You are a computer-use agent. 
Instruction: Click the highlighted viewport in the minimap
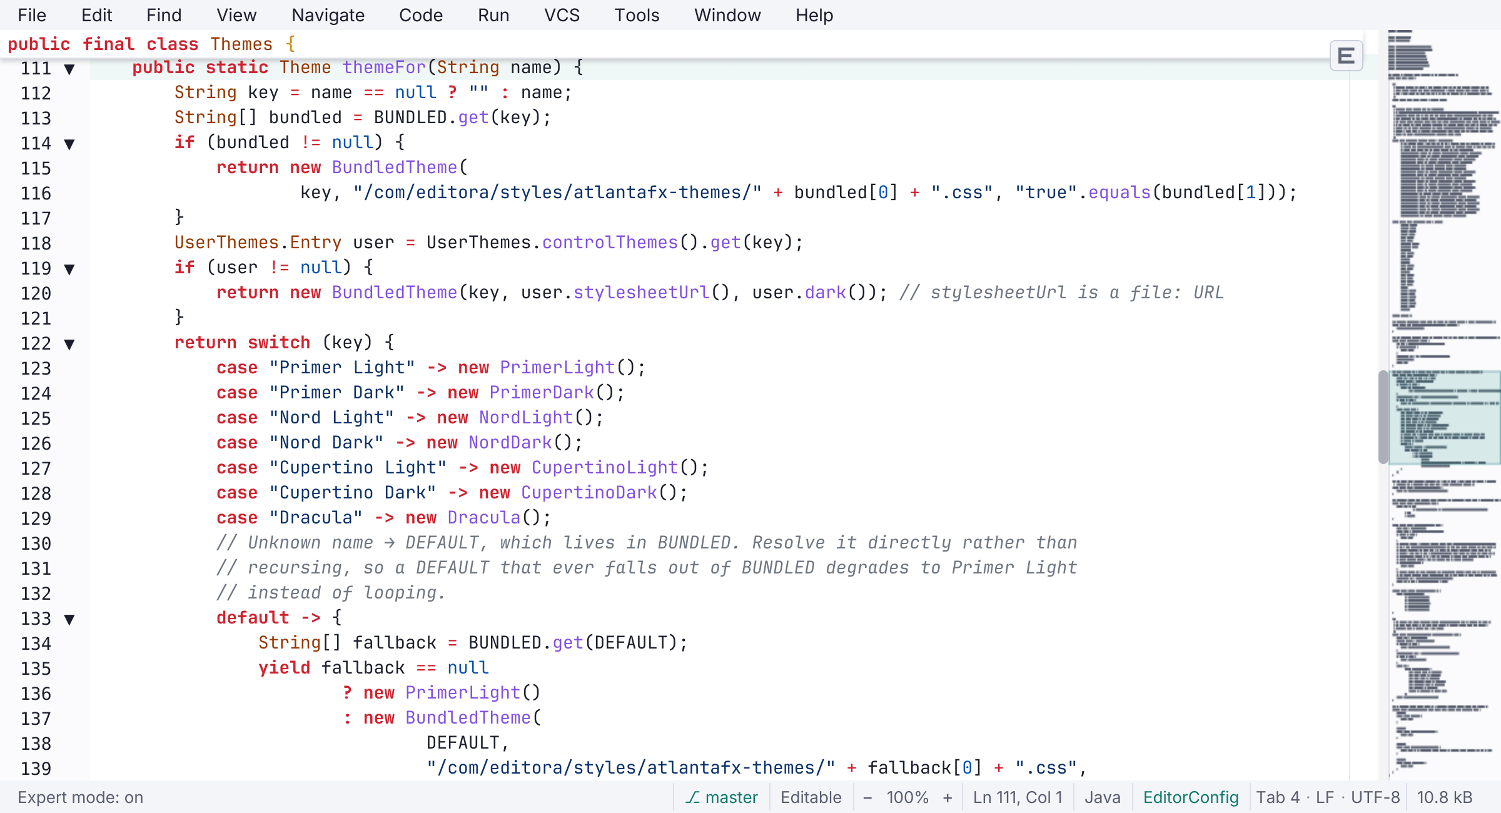pyautogui.click(x=1445, y=417)
